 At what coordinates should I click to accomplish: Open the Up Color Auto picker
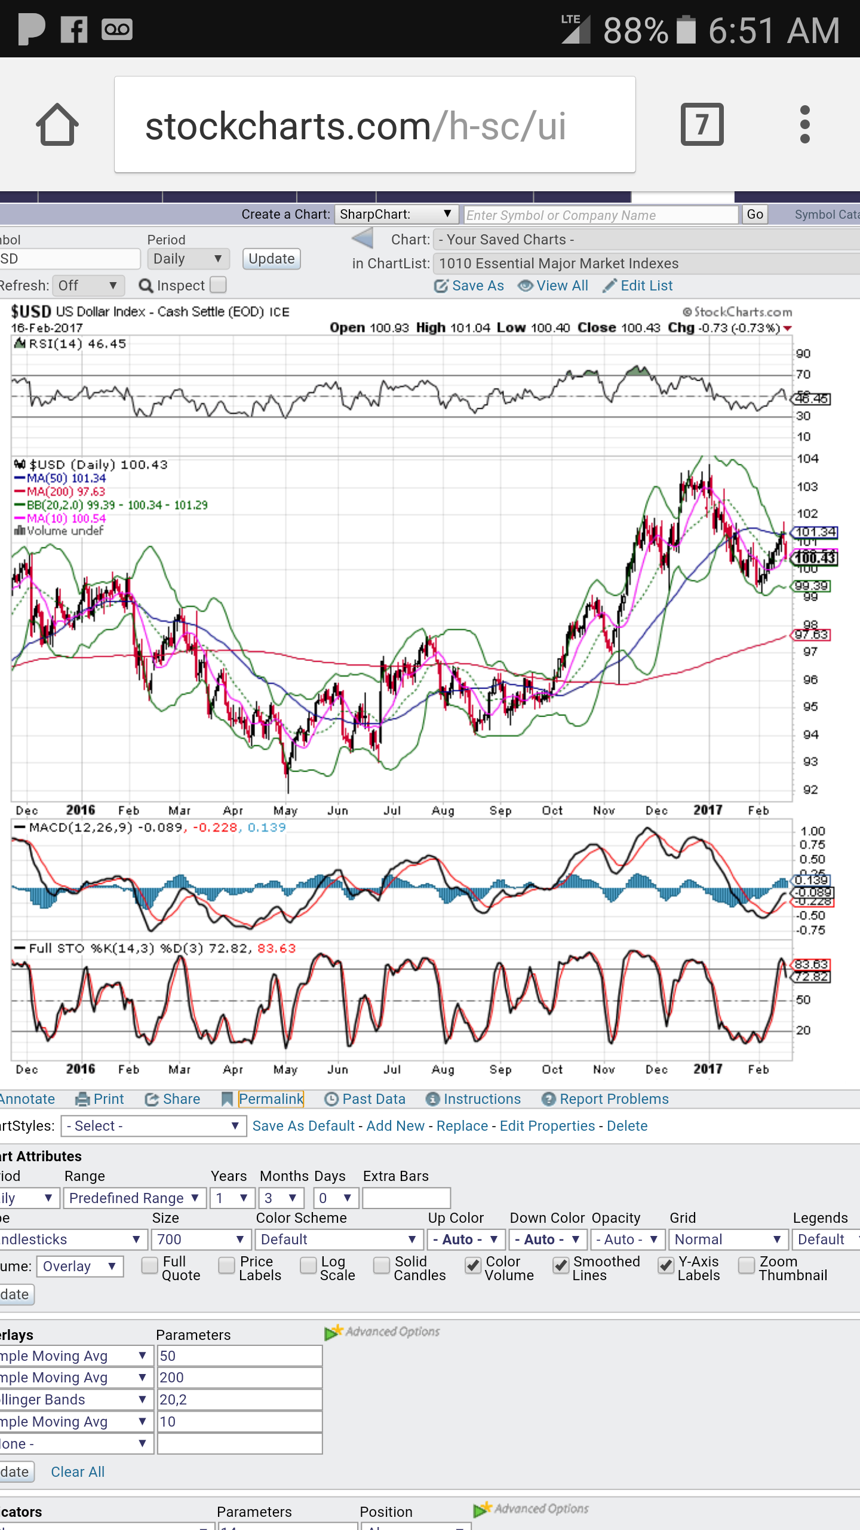(466, 1240)
